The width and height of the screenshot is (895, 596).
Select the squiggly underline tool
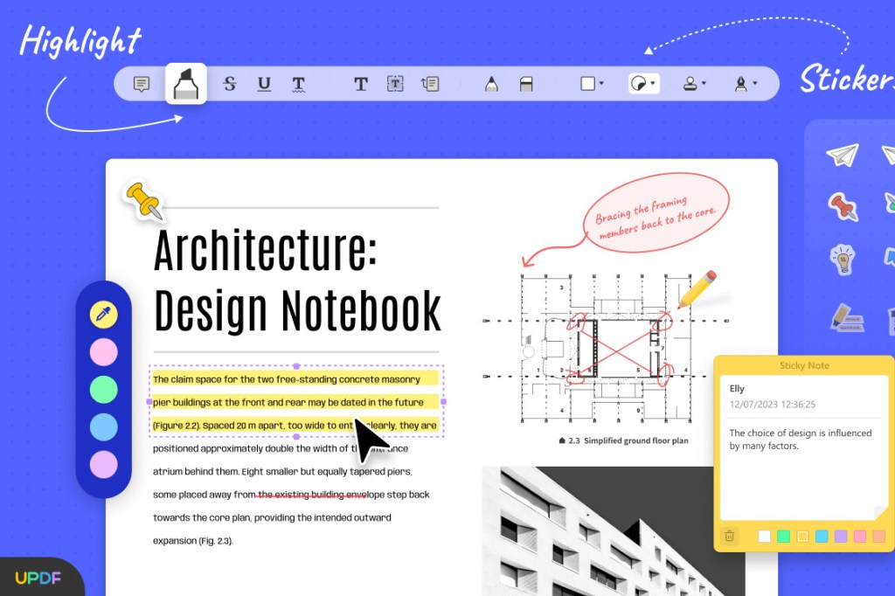[x=298, y=85]
